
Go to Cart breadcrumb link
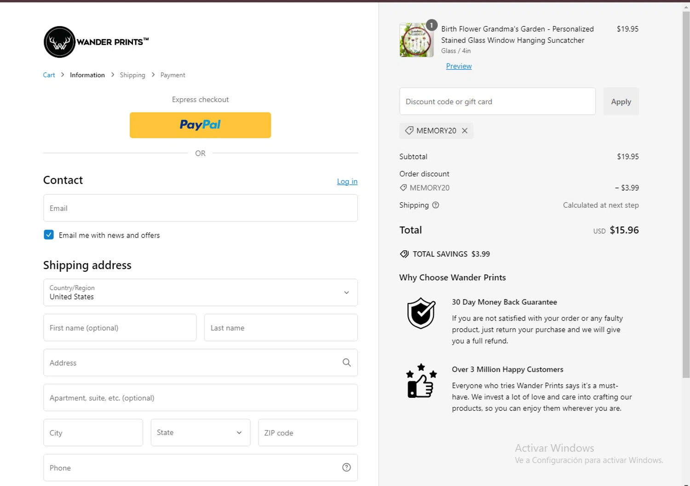tap(49, 75)
